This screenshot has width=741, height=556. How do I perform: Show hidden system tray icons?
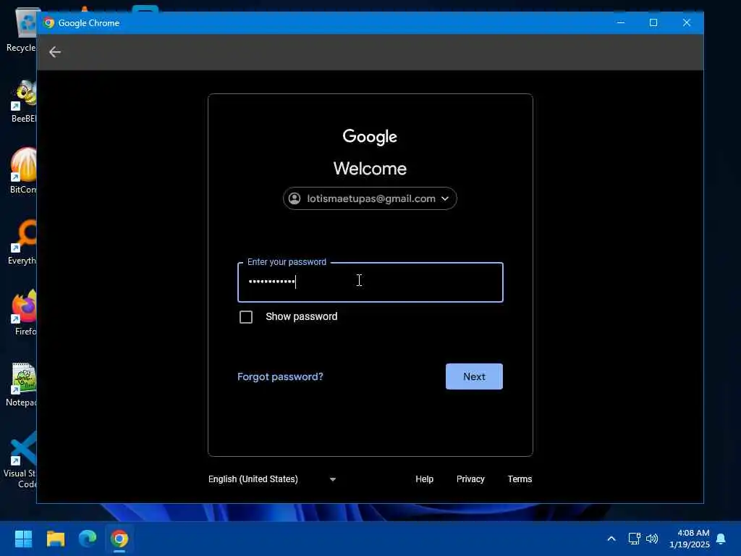tap(611, 539)
